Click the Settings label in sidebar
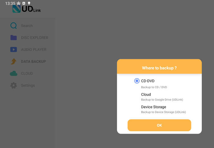214x148 pixels. [28, 85]
